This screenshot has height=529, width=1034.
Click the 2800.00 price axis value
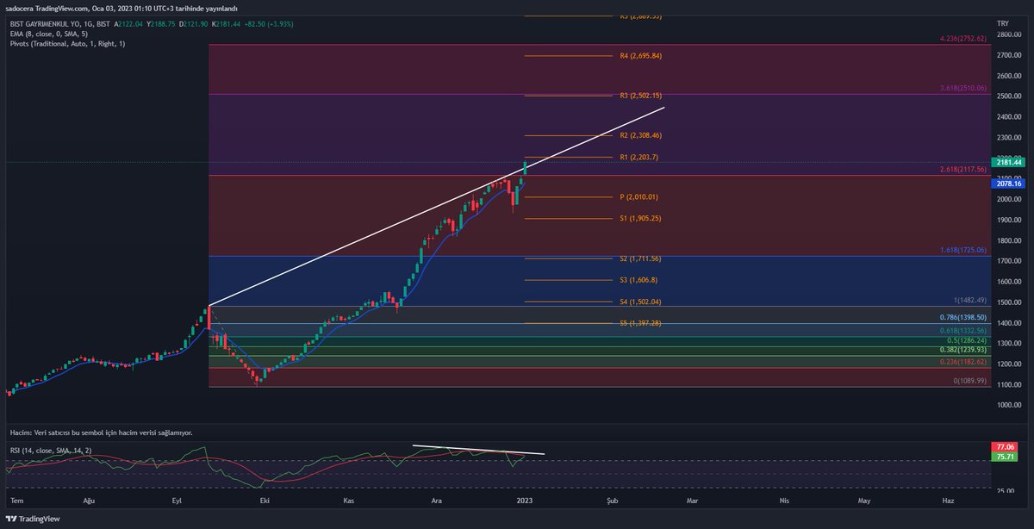pyautogui.click(x=1008, y=34)
